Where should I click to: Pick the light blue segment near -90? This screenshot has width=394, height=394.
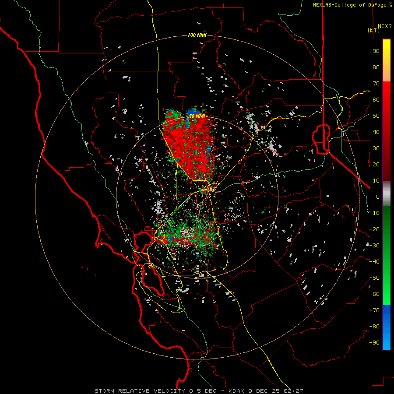(387, 342)
